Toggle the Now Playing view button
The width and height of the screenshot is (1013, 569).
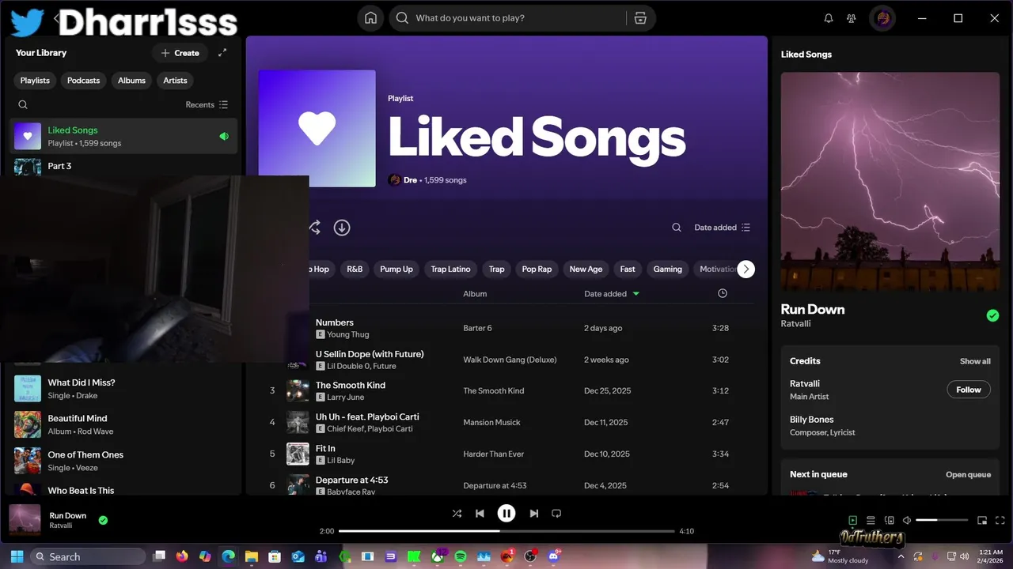pyautogui.click(x=852, y=520)
